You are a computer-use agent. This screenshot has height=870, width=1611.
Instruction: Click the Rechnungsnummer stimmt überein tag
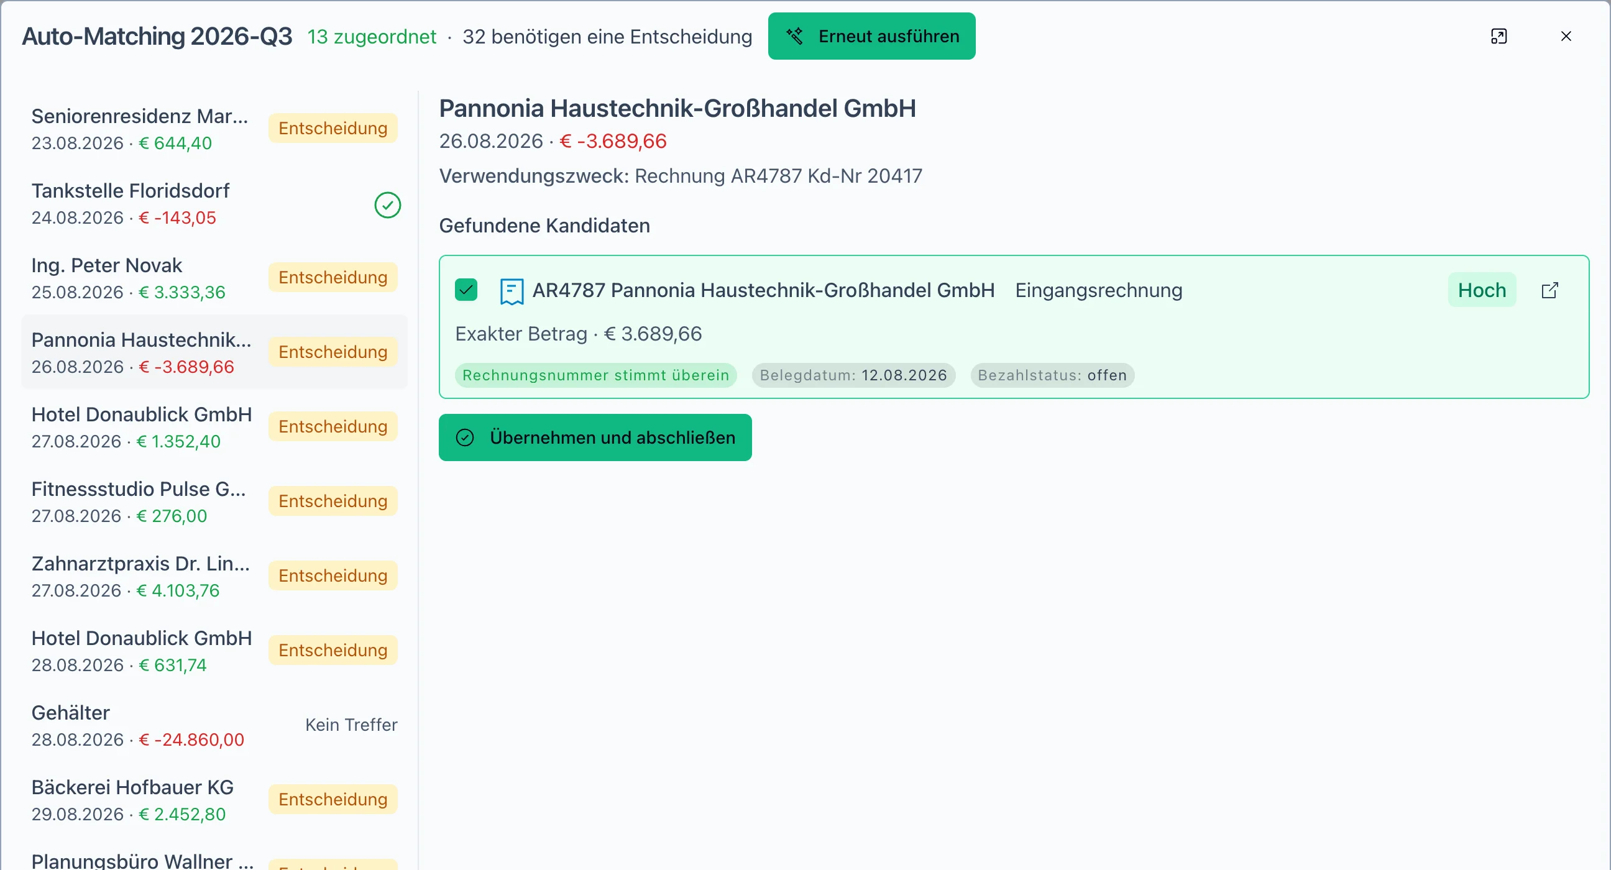[x=595, y=375]
